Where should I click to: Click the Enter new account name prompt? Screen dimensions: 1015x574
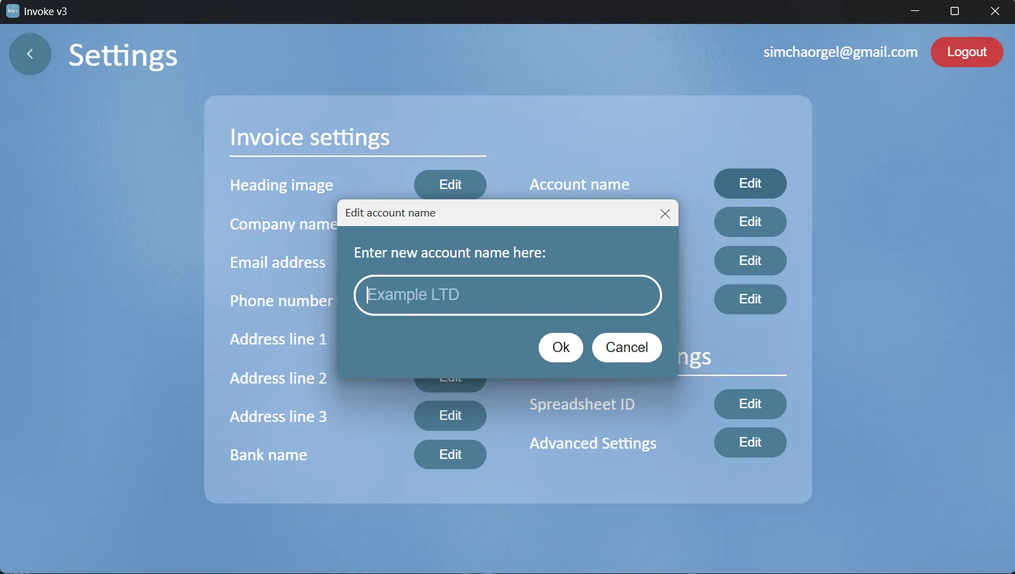(450, 253)
